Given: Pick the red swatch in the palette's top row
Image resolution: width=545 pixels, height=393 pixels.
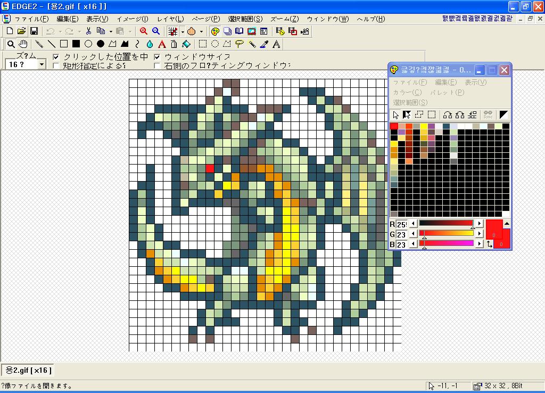Looking at the screenshot, I should pos(394,126).
